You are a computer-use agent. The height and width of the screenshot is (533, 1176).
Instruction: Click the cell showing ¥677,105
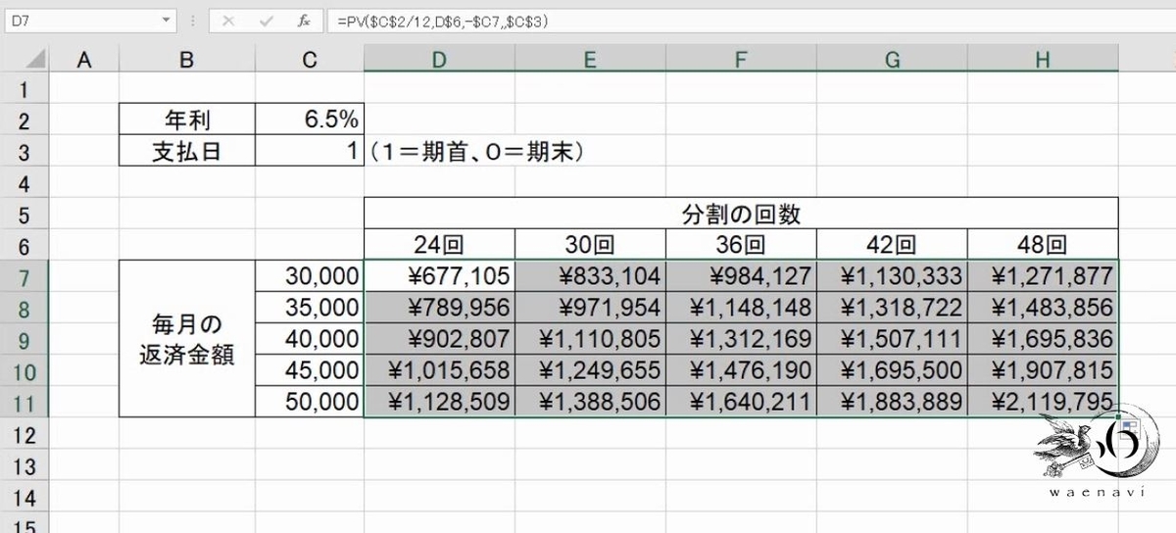point(439,277)
